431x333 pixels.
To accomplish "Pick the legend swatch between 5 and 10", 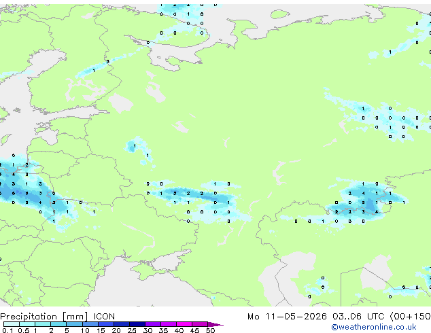I will 75,324.
